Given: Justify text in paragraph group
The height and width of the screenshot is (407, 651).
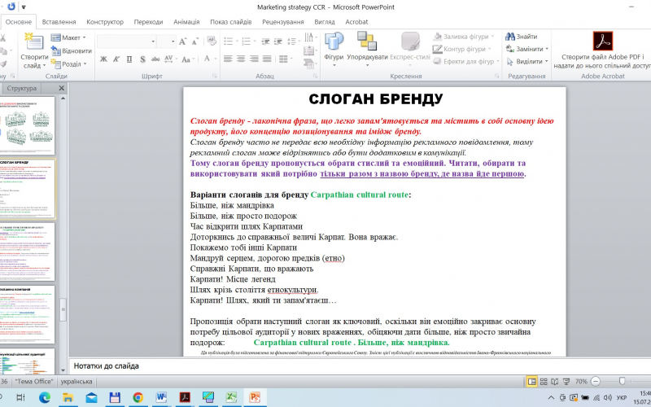Looking at the screenshot, I should 267,59.
